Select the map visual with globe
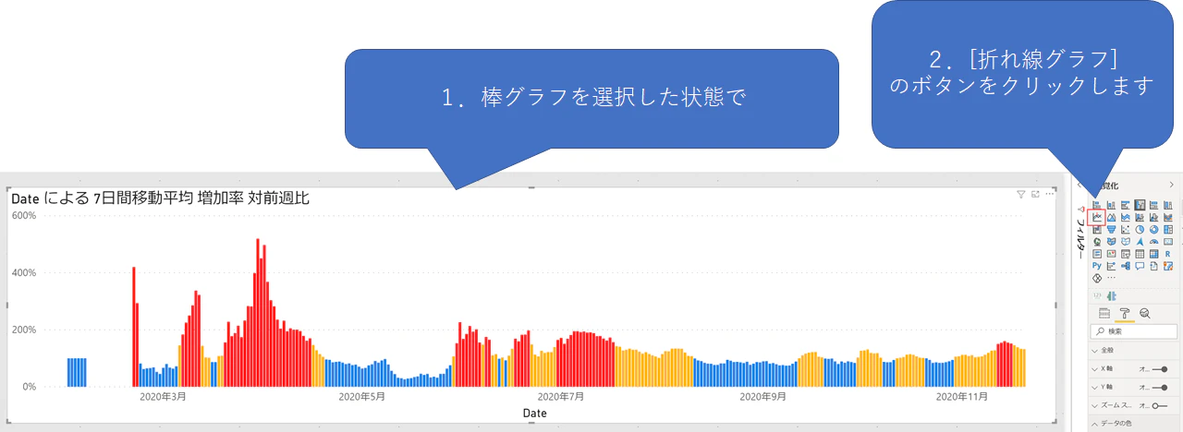1183x432 pixels. (1097, 242)
